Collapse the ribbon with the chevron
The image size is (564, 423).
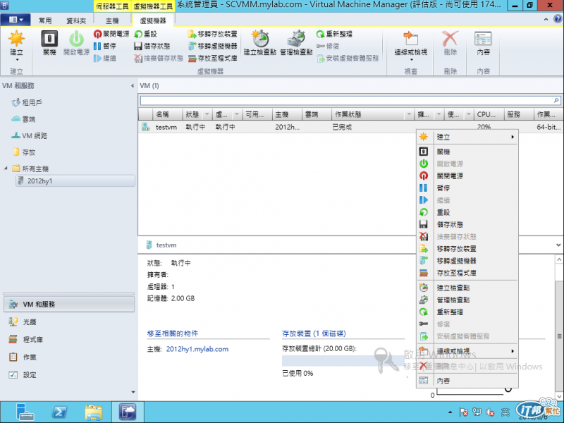click(546, 20)
